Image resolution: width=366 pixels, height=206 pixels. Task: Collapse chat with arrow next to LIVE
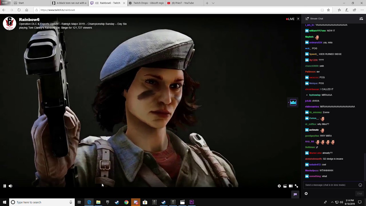pyautogui.click(x=298, y=19)
